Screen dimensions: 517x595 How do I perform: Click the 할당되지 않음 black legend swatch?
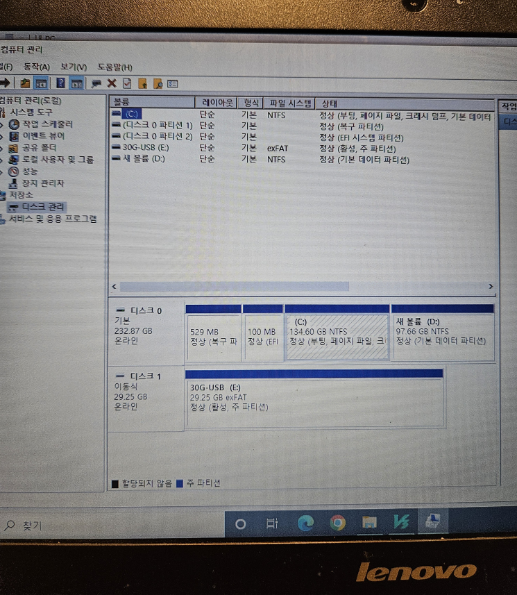click(115, 484)
